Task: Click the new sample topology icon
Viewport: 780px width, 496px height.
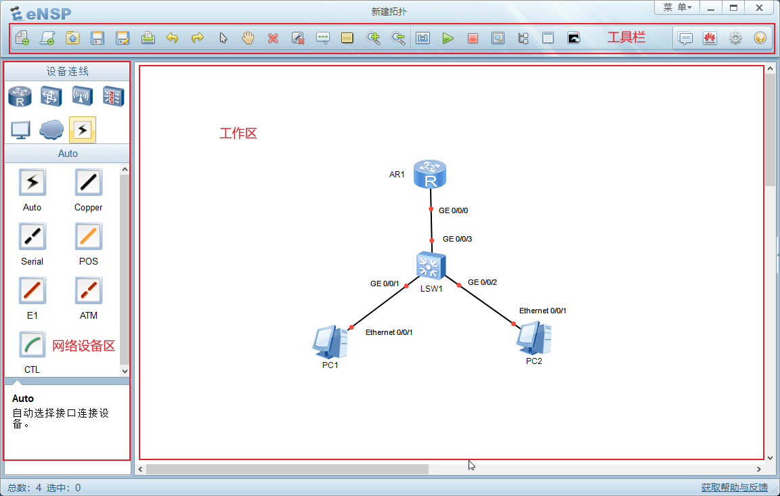Action: click(48, 38)
